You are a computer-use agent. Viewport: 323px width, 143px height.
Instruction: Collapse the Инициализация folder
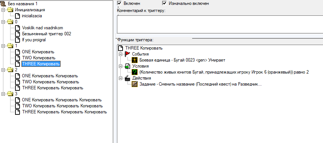tap(3, 10)
